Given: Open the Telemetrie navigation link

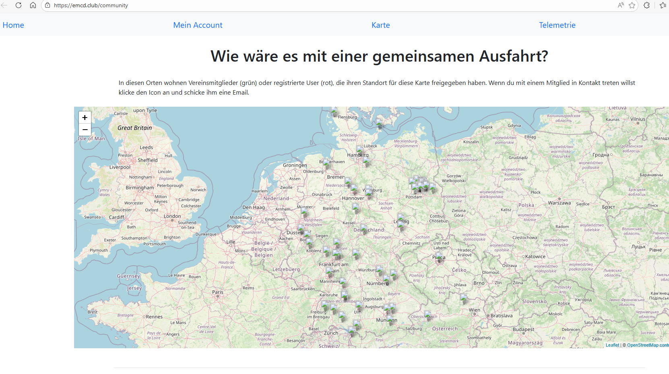Looking at the screenshot, I should click(557, 25).
